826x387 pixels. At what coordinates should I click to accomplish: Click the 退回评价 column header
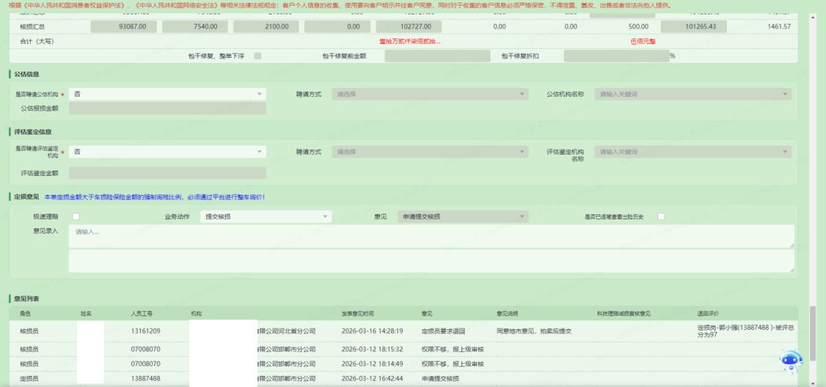[x=709, y=313]
